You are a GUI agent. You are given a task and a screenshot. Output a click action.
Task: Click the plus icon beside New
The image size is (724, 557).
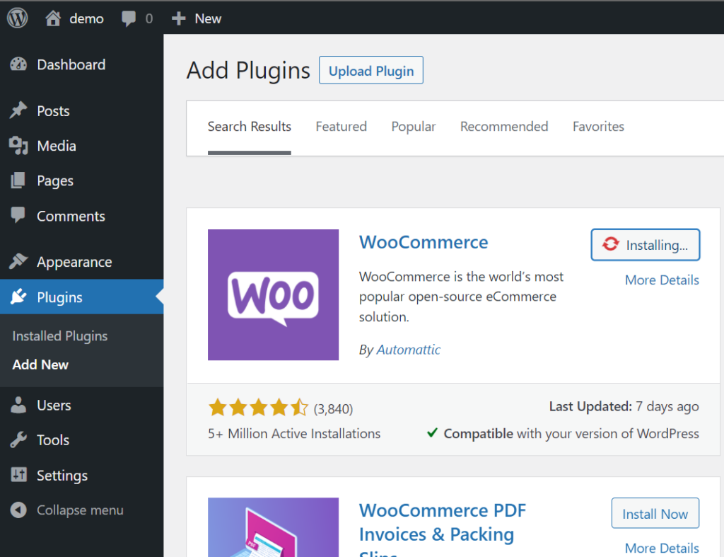click(178, 18)
